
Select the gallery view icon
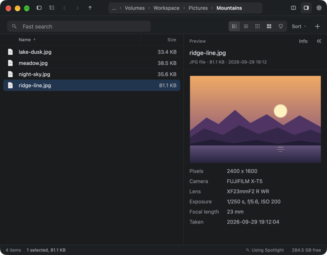[281, 26]
